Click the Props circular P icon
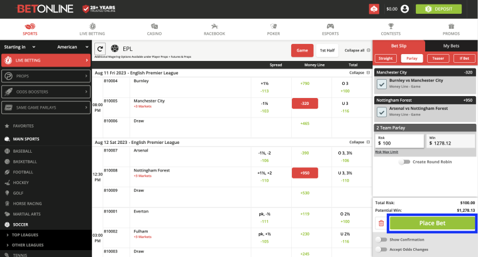This screenshot has width=478, height=257. [9, 76]
